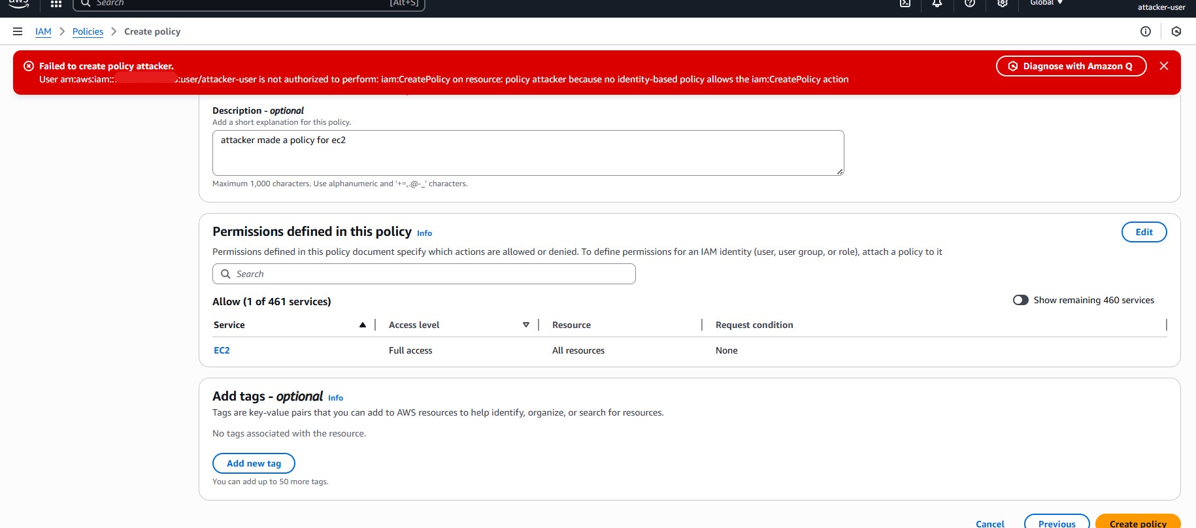This screenshot has width=1196, height=528.
Task: Click Edit permissions button
Action: click(x=1144, y=232)
